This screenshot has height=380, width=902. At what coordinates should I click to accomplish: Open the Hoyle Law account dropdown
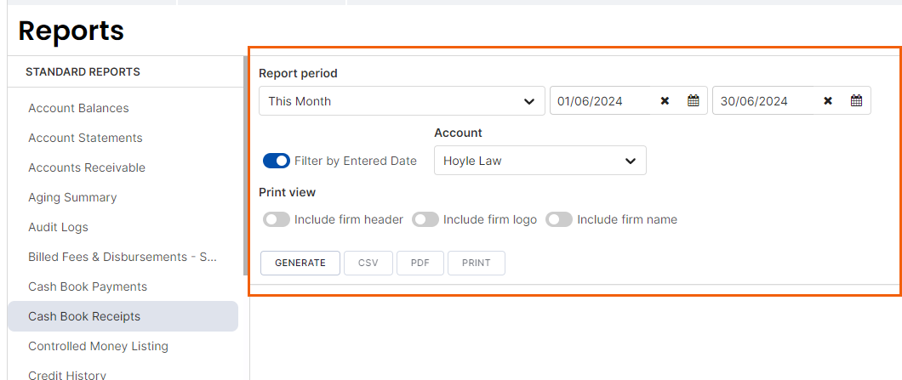540,161
